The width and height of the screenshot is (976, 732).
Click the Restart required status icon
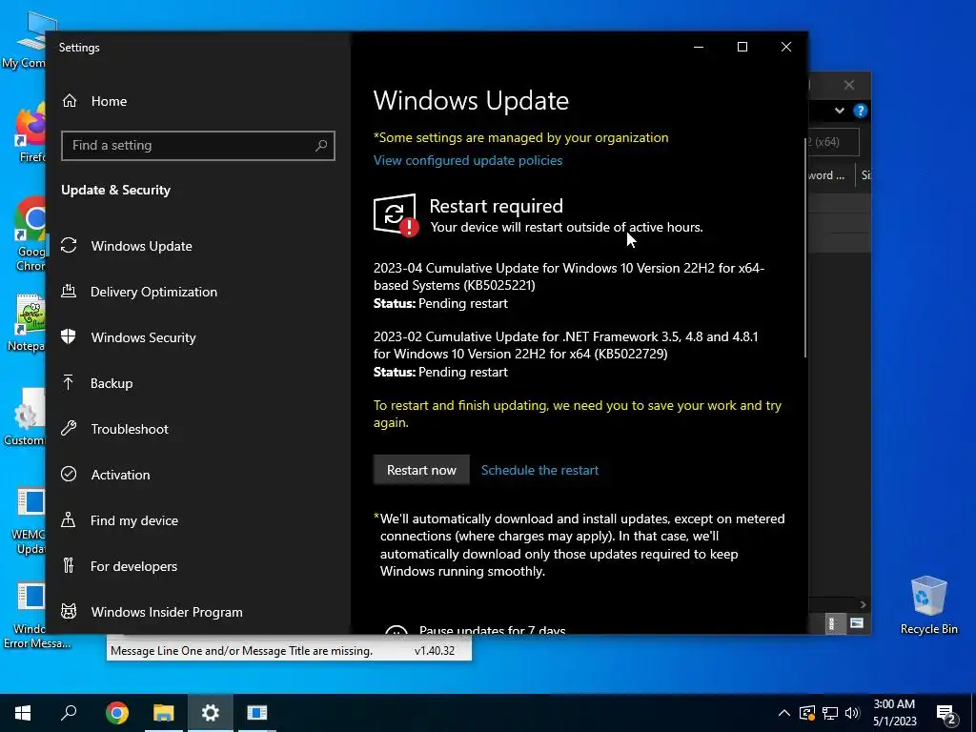tap(396, 215)
